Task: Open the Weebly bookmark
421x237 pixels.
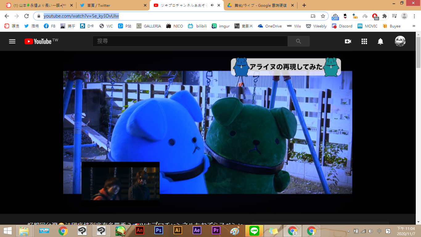Action: pos(316,26)
